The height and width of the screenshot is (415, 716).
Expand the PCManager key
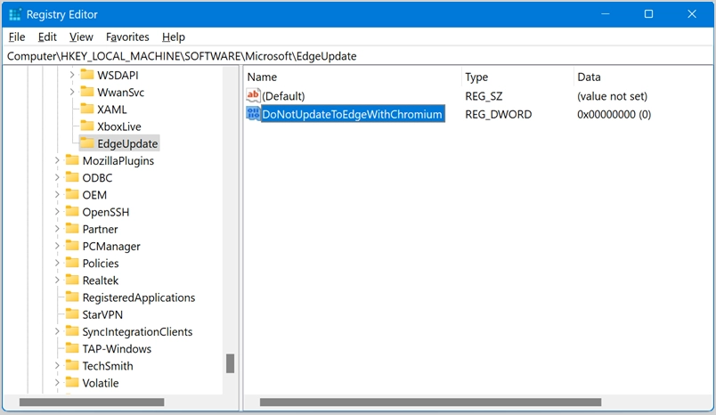click(57, 246)
